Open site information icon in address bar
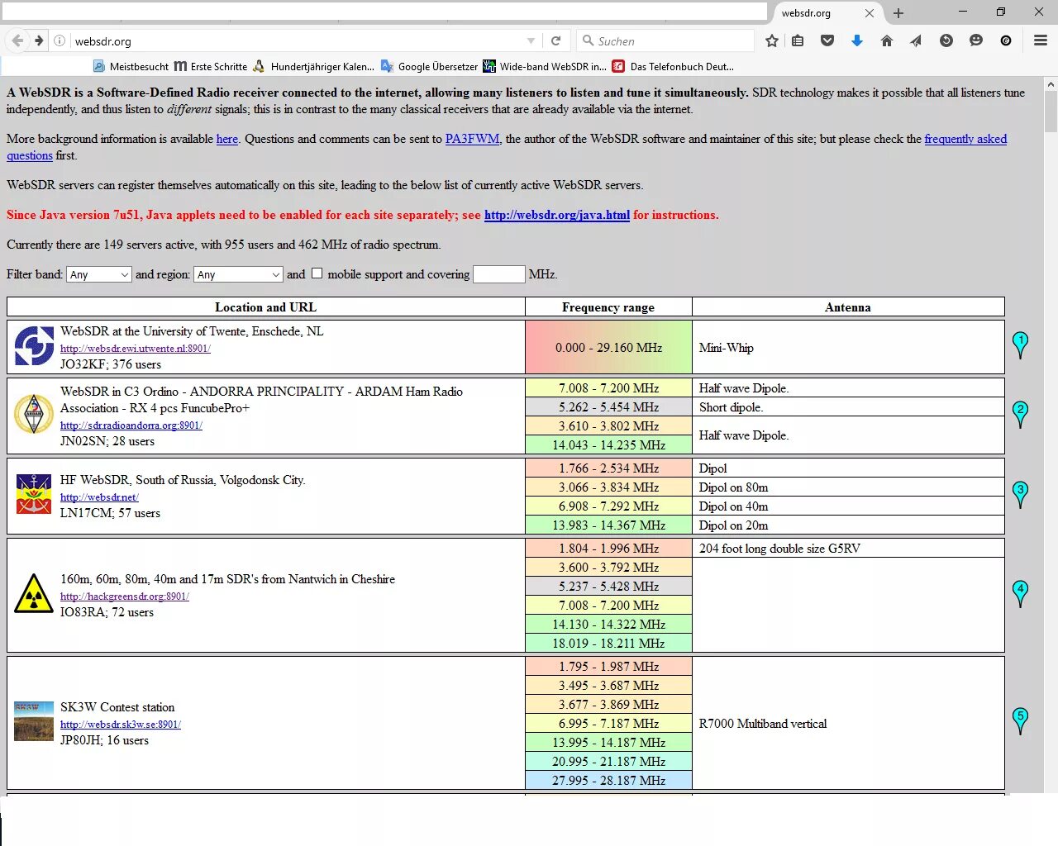The width and height of the screenshot is (1058, 846). (x=60, y=40)
